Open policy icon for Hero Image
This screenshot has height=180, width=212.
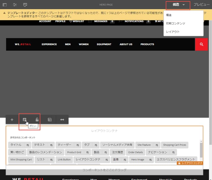[x=150, y=160]
